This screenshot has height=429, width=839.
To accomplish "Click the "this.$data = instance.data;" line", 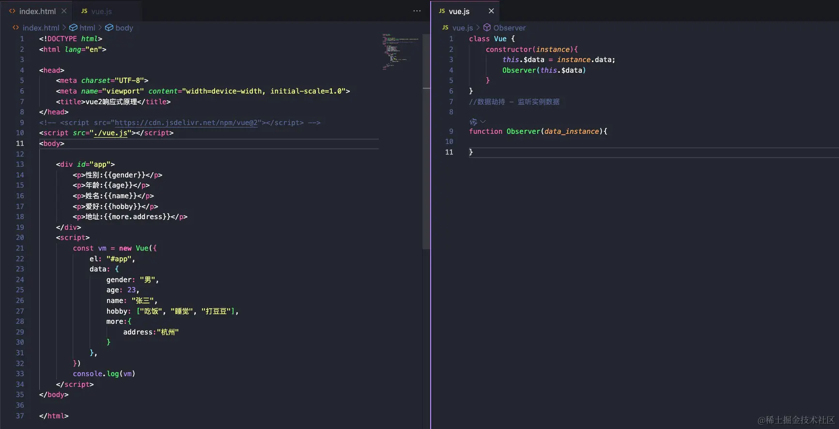I will (x=559, y=60).
